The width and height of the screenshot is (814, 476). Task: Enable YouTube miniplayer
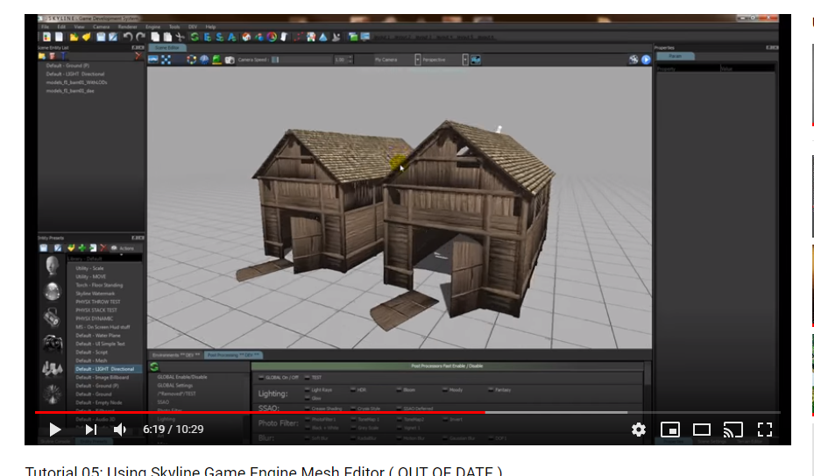point(670,430)
